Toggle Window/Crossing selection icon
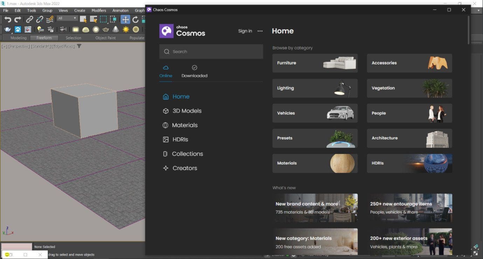 (113, 19)
